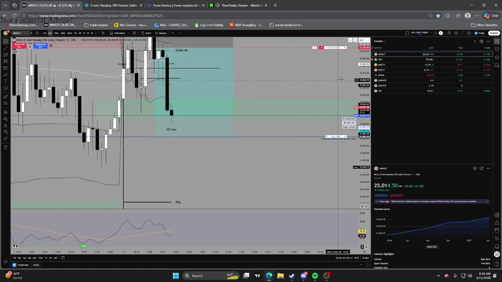Open chart settings gear icon

click(456, 33)
